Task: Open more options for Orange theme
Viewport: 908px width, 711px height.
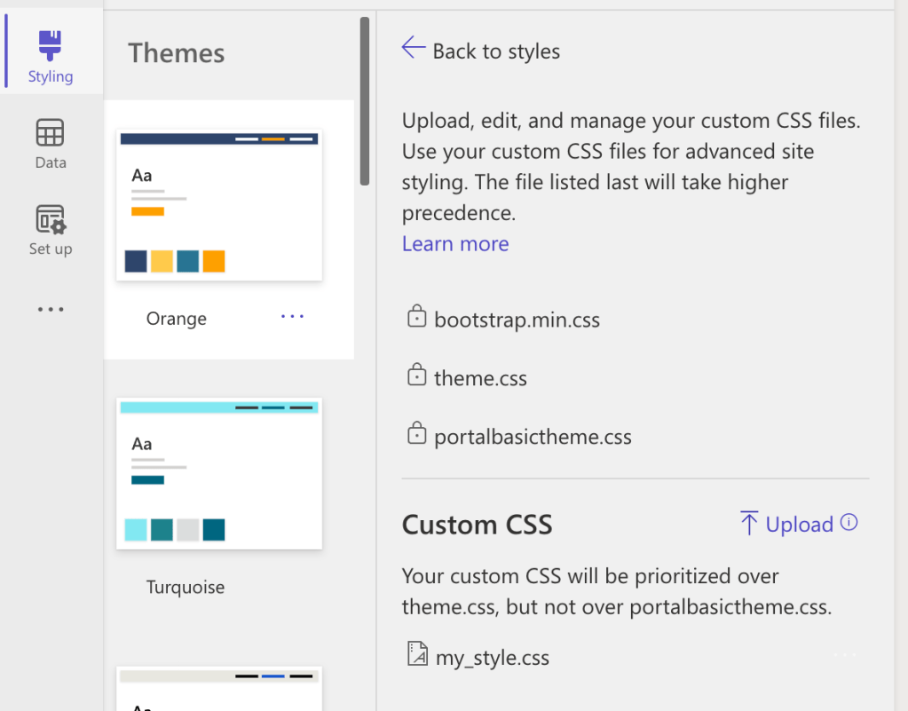Action: [x=292, y=317]
